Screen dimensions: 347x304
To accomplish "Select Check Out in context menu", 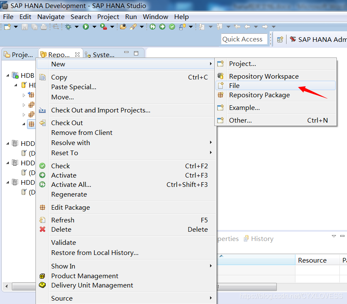I will 126,123.
